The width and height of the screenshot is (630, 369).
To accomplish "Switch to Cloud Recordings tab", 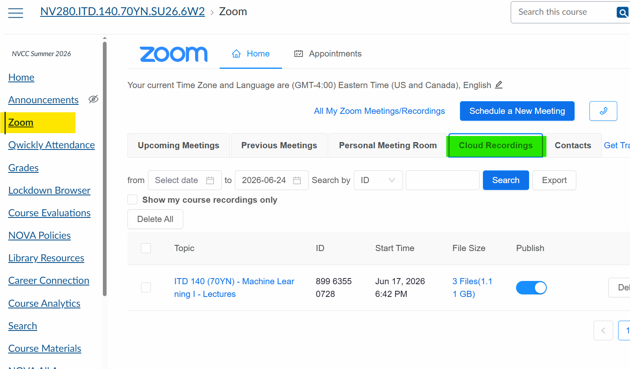I will 496,145.
